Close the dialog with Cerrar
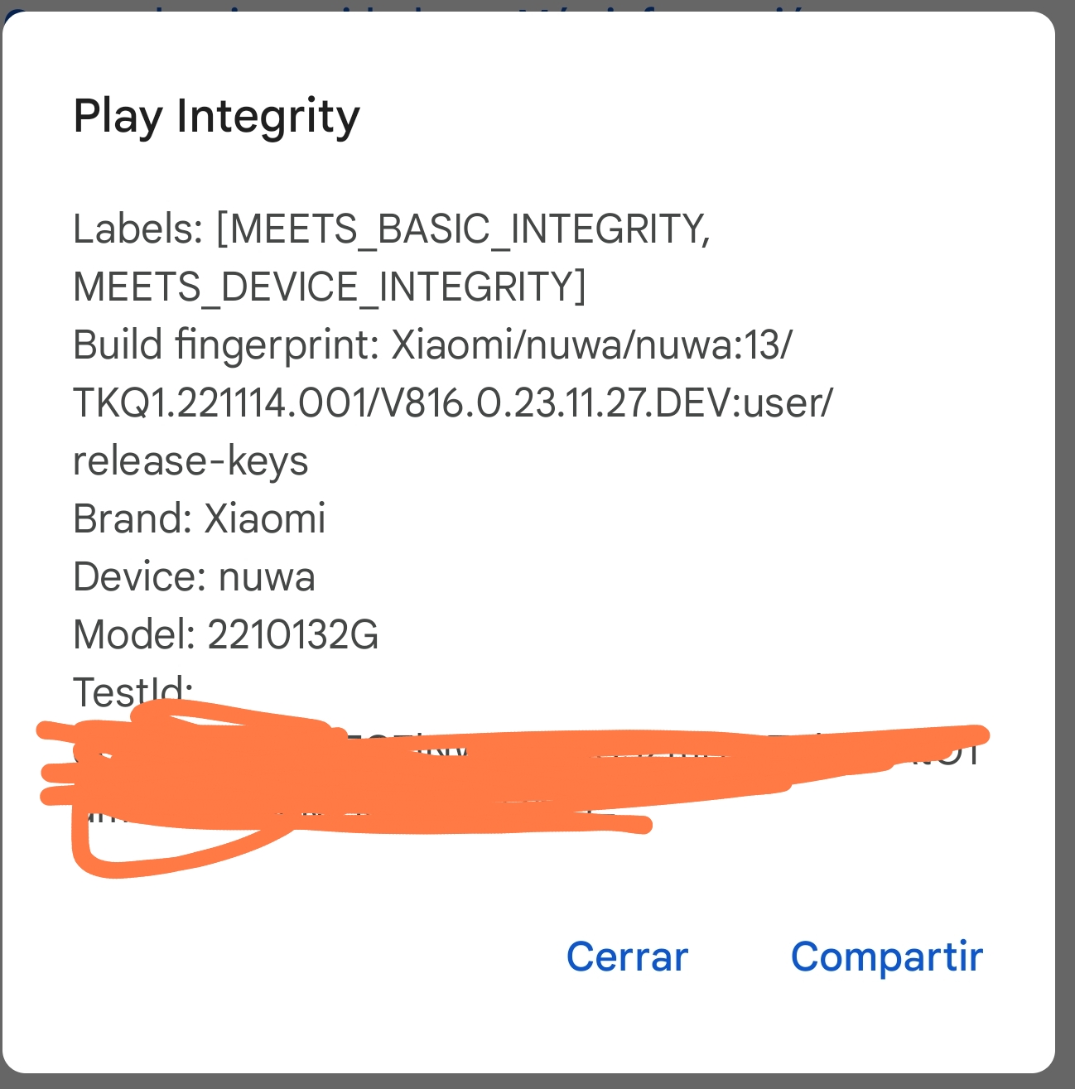This screenshot has width=1075, height=1089. coord(627,957)
